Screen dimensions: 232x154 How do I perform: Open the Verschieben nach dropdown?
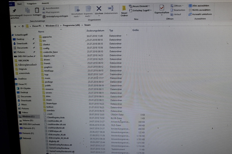(77, 12)
